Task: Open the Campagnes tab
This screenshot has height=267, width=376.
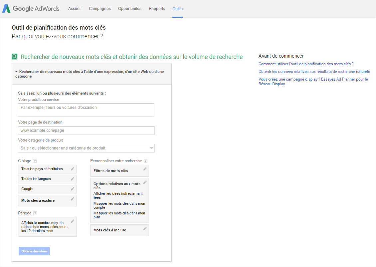Action: coord(100,9)
